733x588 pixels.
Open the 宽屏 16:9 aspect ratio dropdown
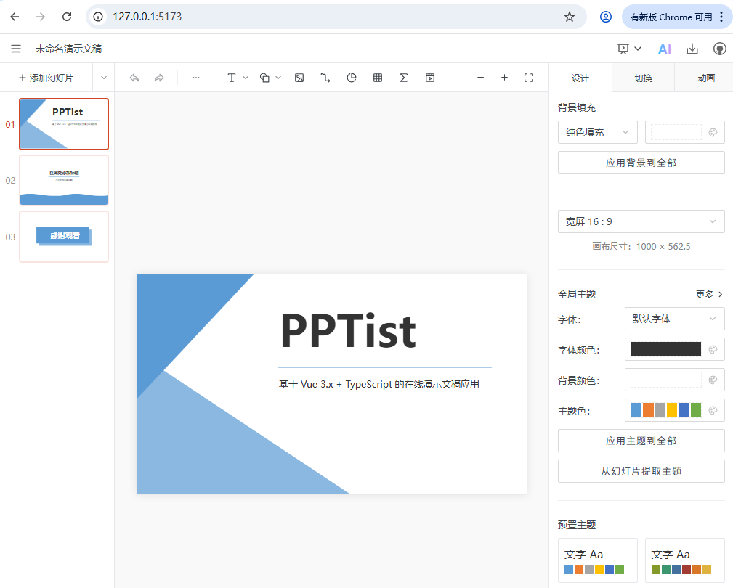pos(641,221)
